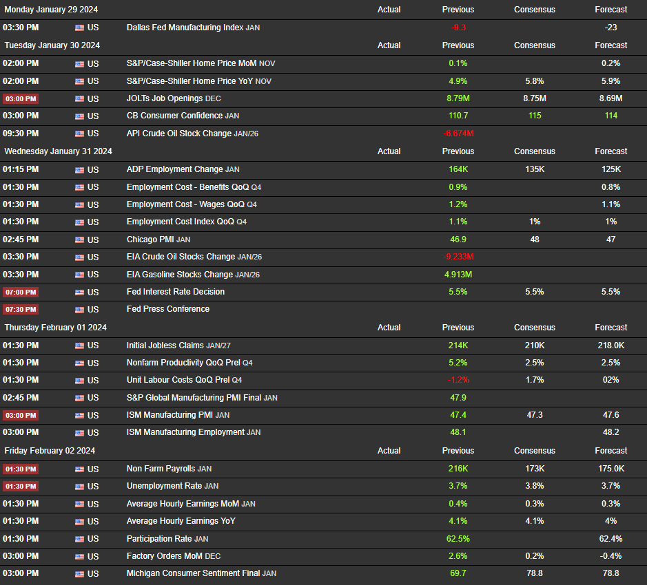Viewport: 647px width, 585px height.
Task: Open Non Farm Payrolls event
Action: 170,469
